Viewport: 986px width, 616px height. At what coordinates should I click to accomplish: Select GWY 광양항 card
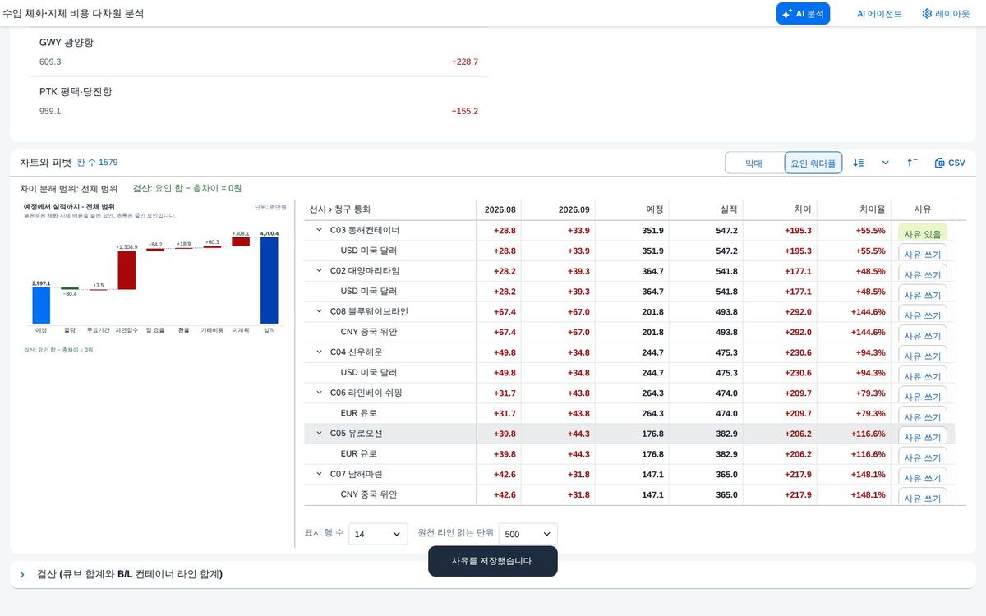tap(259, 52)
